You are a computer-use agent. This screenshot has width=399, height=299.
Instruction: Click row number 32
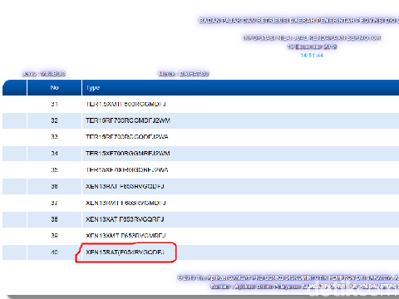tap(54, 120)
